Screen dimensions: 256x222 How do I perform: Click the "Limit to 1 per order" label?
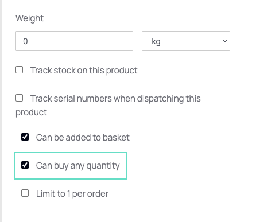[72, 194]
